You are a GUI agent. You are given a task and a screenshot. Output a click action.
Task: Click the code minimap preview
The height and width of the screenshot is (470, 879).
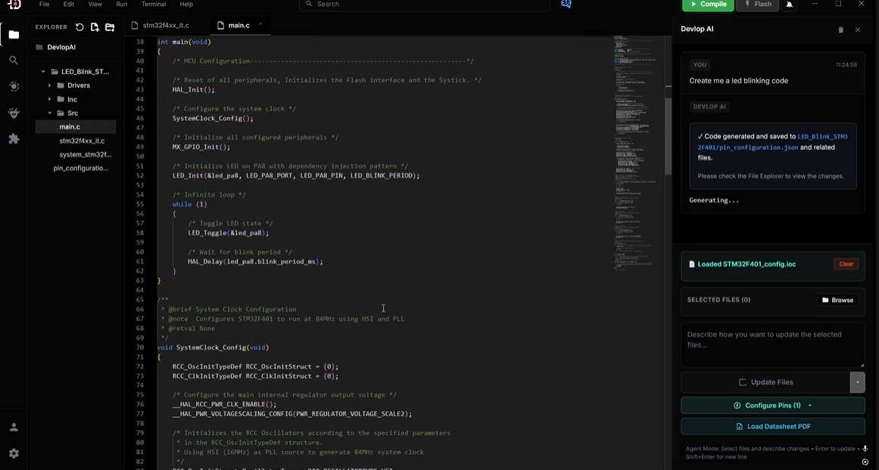[634, 151]
